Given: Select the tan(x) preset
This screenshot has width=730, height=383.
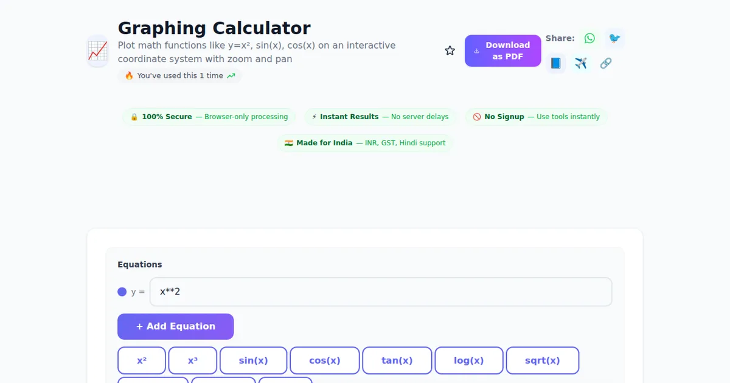Looking at the screenshot, I should 397,361.
